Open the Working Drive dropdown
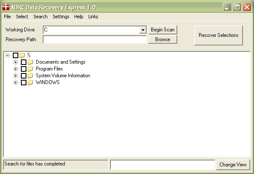Image resolution: width=254 pixels, height=174 pixels. 143,30
